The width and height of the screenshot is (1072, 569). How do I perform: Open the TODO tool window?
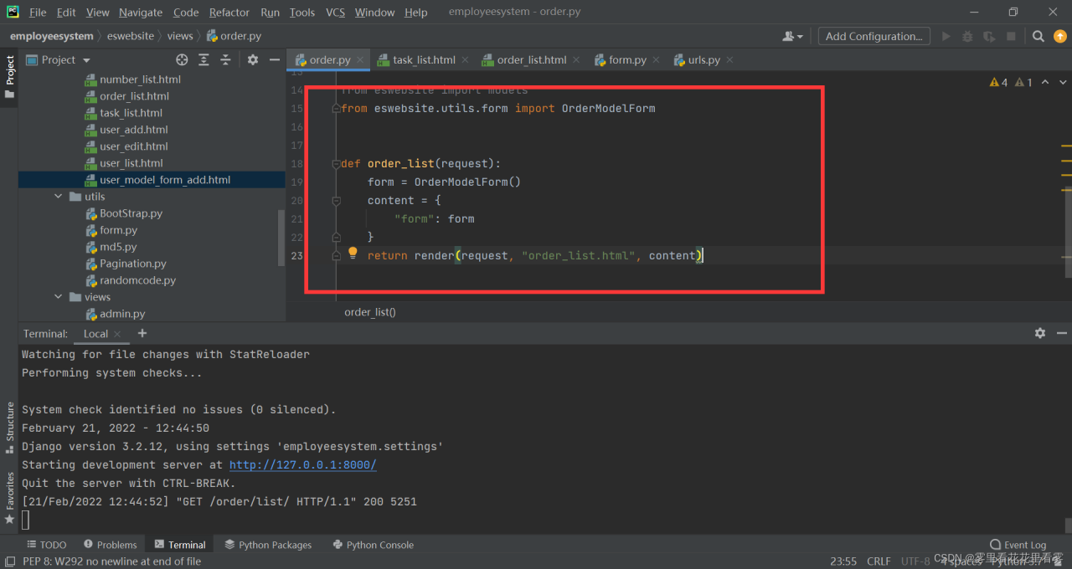tap(46, 545)
